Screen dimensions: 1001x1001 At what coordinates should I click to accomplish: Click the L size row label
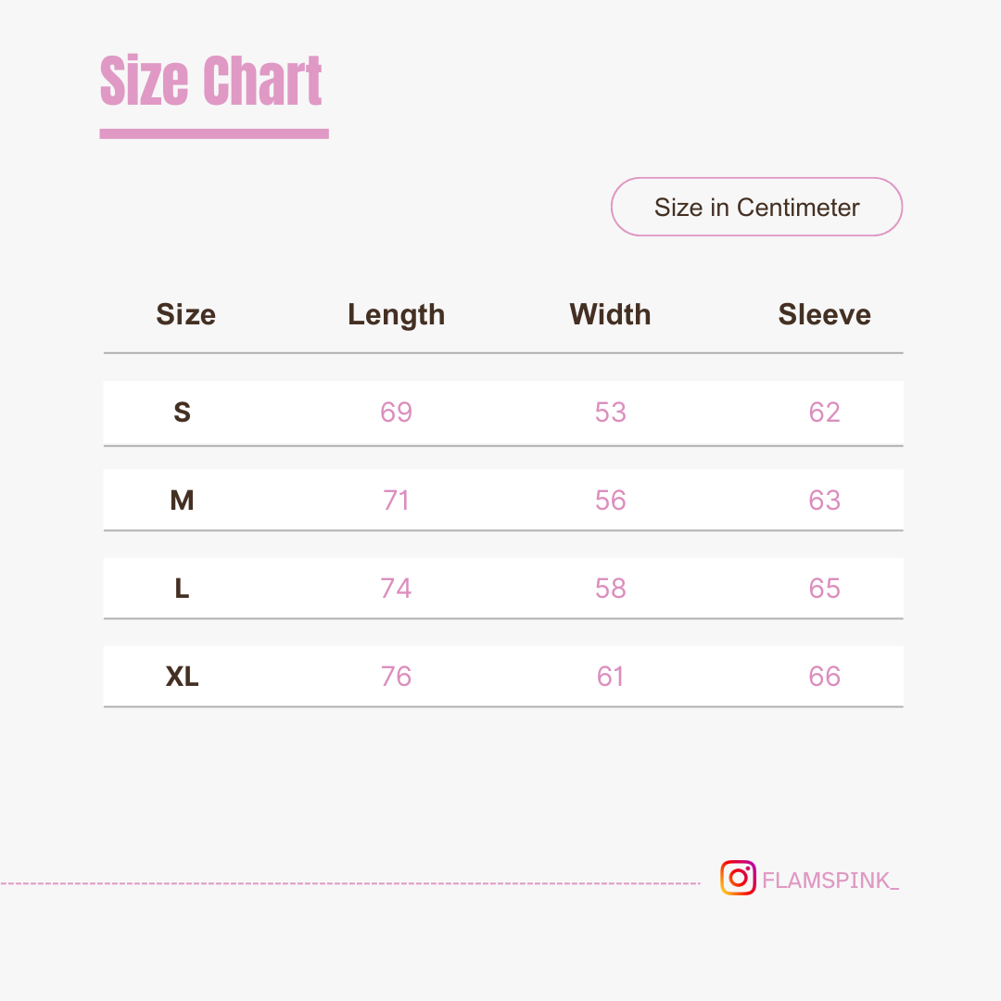[182, 589]
